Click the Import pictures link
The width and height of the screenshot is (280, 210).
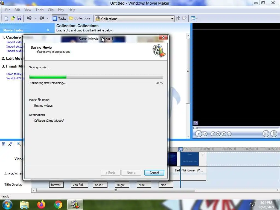(x=14, y=46)
